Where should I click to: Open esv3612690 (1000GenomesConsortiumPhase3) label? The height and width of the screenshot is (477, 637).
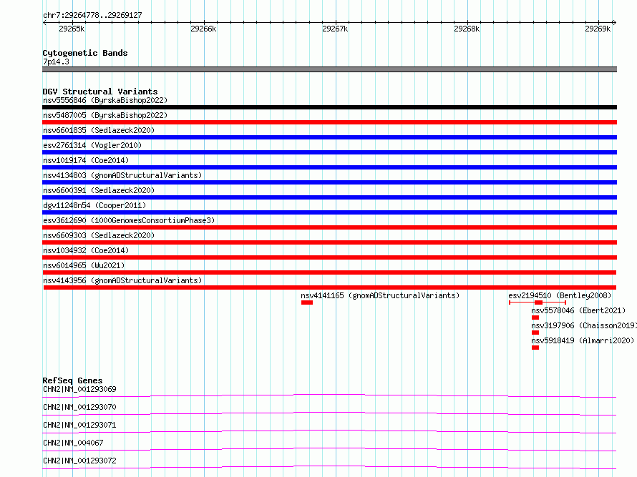click(129, 220)
